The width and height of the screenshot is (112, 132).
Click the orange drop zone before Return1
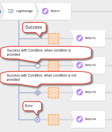pos(54,39)
